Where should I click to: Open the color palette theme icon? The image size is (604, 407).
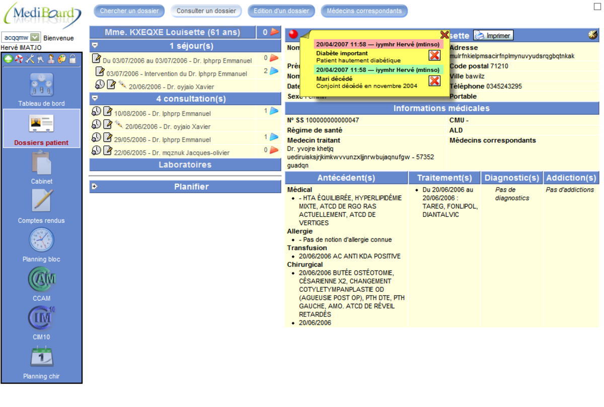coord(61,59)
